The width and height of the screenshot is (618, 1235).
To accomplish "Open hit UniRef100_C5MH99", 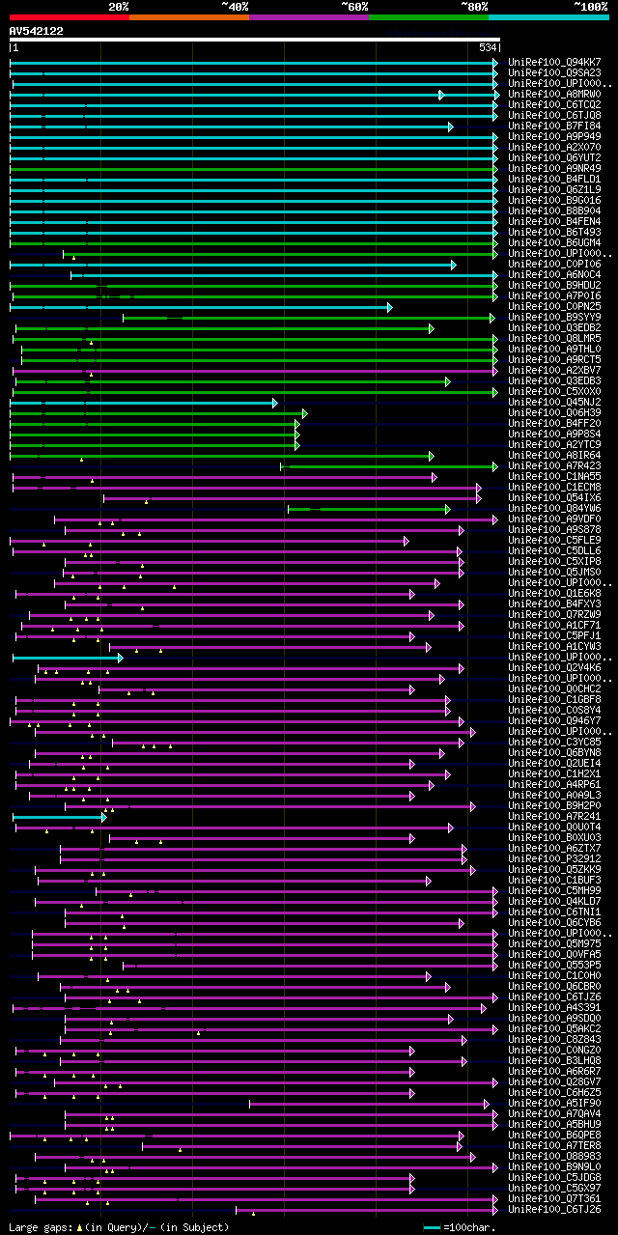I will [556, 890].
